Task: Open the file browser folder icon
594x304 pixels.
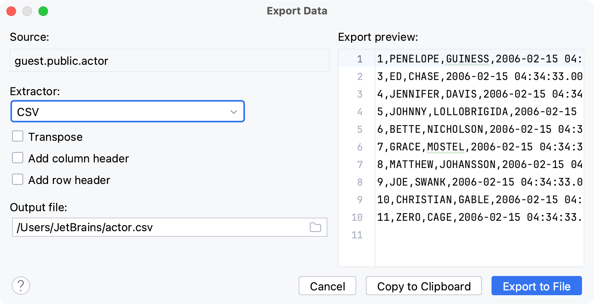Action: pyautogui.click(x=316, y=227)
